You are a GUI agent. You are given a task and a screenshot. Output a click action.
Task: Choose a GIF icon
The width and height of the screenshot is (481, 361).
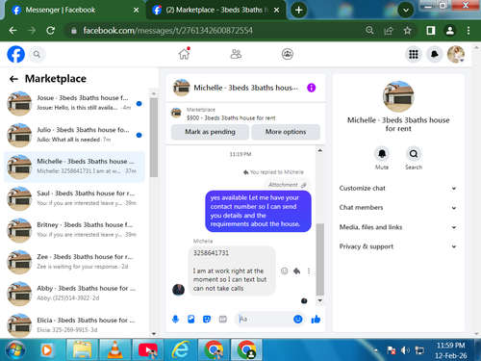point(223,319)
